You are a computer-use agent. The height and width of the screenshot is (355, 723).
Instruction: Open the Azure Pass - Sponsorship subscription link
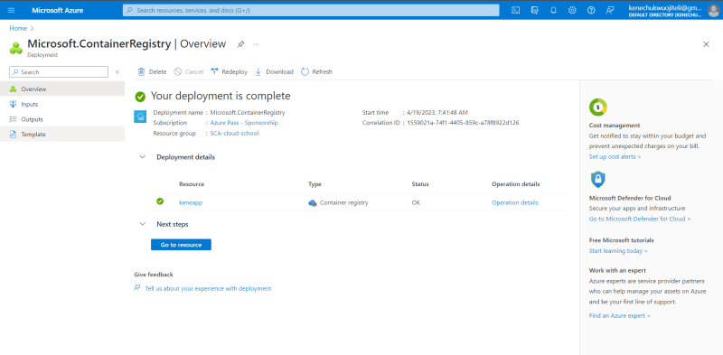pos(244,123)
